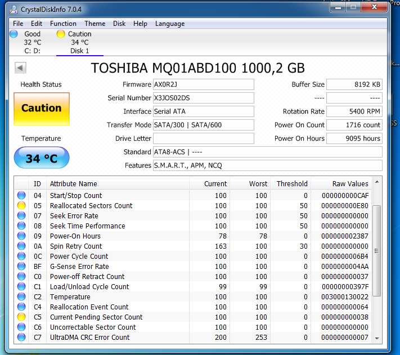Click the yellow Caution health status button

(x=42, y=109)
